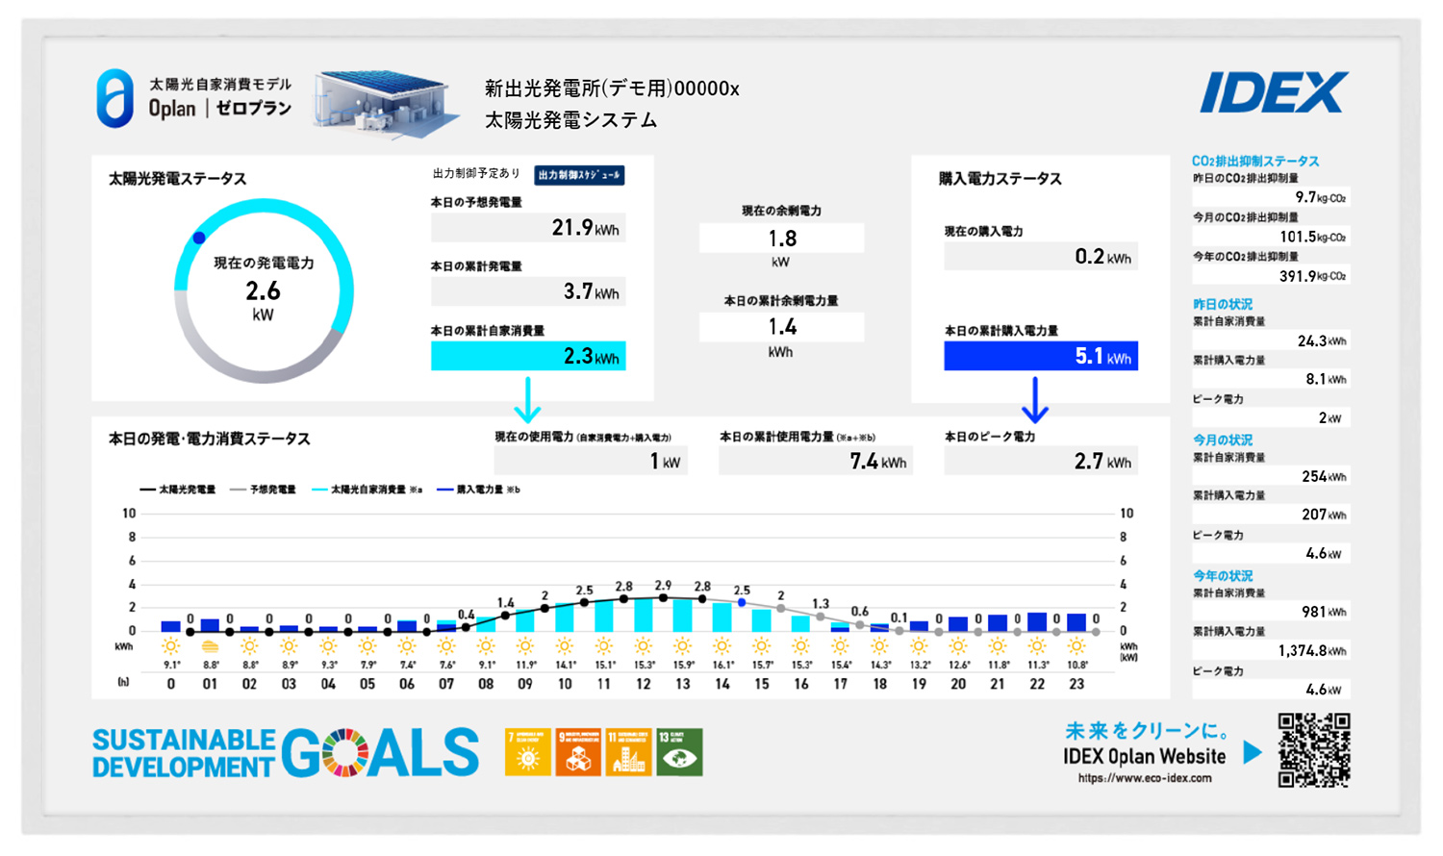Click the blue forecast marker at hour 14.5
This screenshot has width=1443, height=856.
tap(742, 603)
